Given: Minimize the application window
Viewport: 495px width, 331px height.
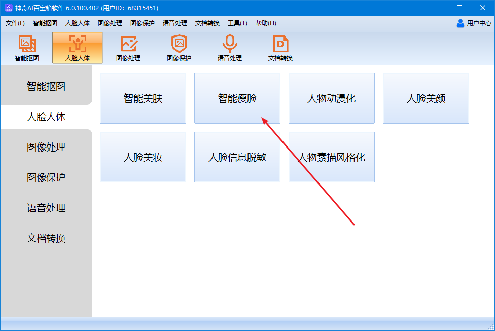Looking at the screenshot, I should tap(437, 8).
